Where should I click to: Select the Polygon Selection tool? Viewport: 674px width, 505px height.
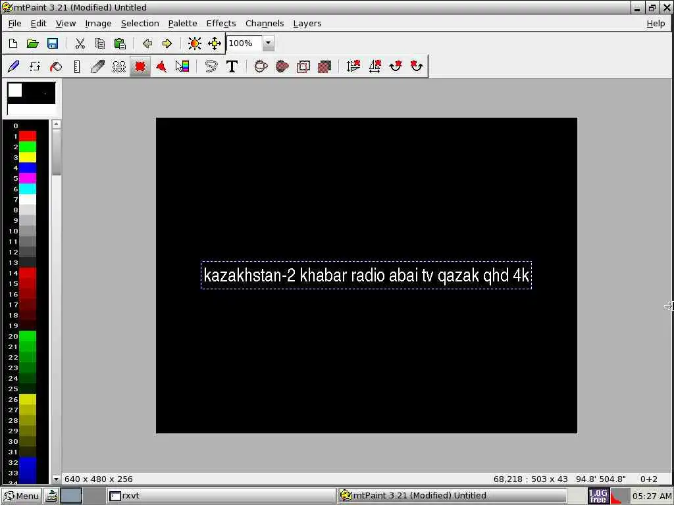161,66
